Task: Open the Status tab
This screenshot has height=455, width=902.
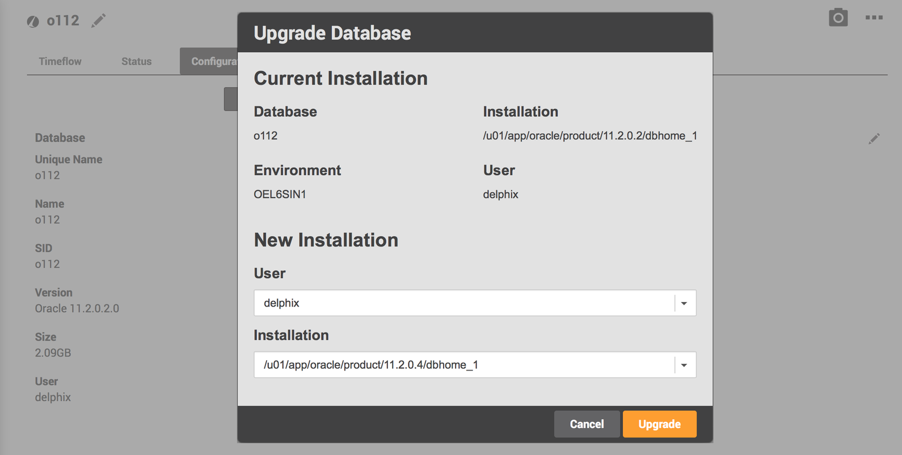Action: pos(136,61)
